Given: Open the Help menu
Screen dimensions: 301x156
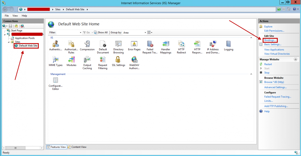Looking at the screenshot, I should pos(24,16).
